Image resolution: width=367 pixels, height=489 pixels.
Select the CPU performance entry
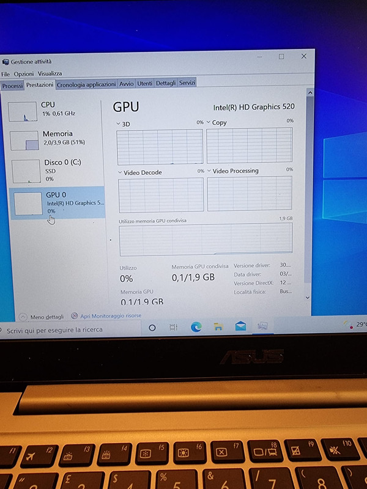(x=54, y=111)
